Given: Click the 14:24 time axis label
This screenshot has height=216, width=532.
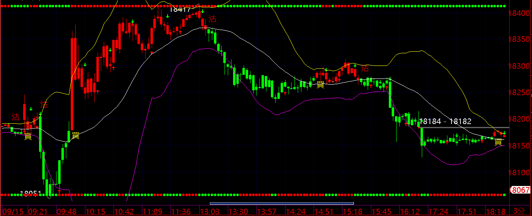Looking at the screenshot, I should click(296, 212).
